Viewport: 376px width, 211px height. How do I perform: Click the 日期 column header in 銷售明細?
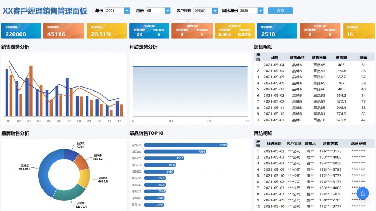274,57
